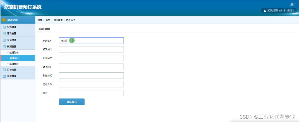Image resolution: width=299 pixels, height=122 pixels.
Task: Click the arrow before 航班列表
Action: pos(8,52)
